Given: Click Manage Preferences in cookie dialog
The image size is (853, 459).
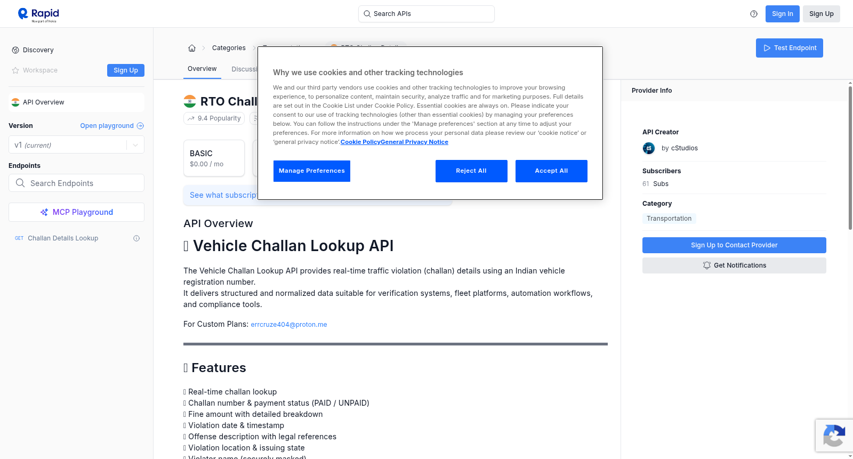Looking at the screenshot, I should point(312,171).
